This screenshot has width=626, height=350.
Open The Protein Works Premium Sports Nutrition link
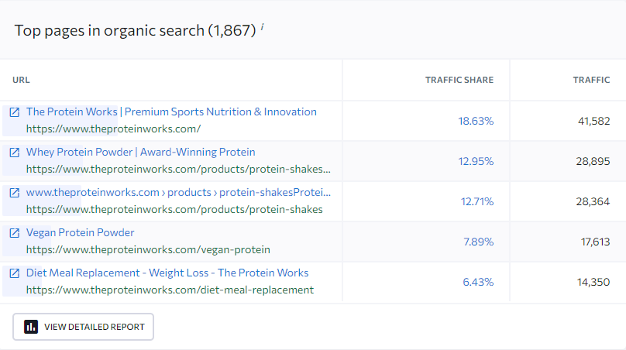(x=171, y=112)
